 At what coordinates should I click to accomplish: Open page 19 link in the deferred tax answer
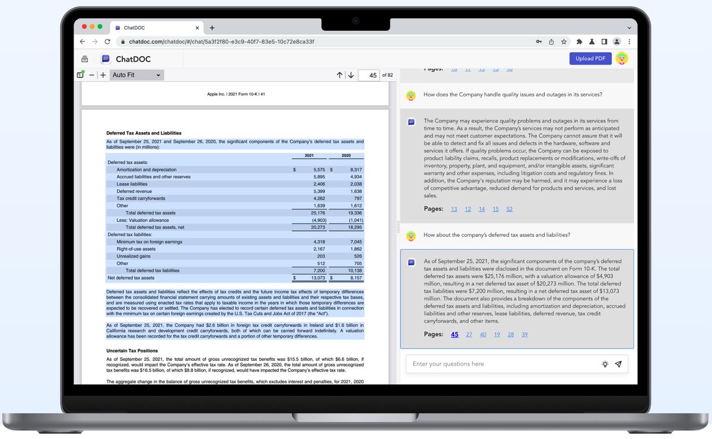[x=497, y=335]
